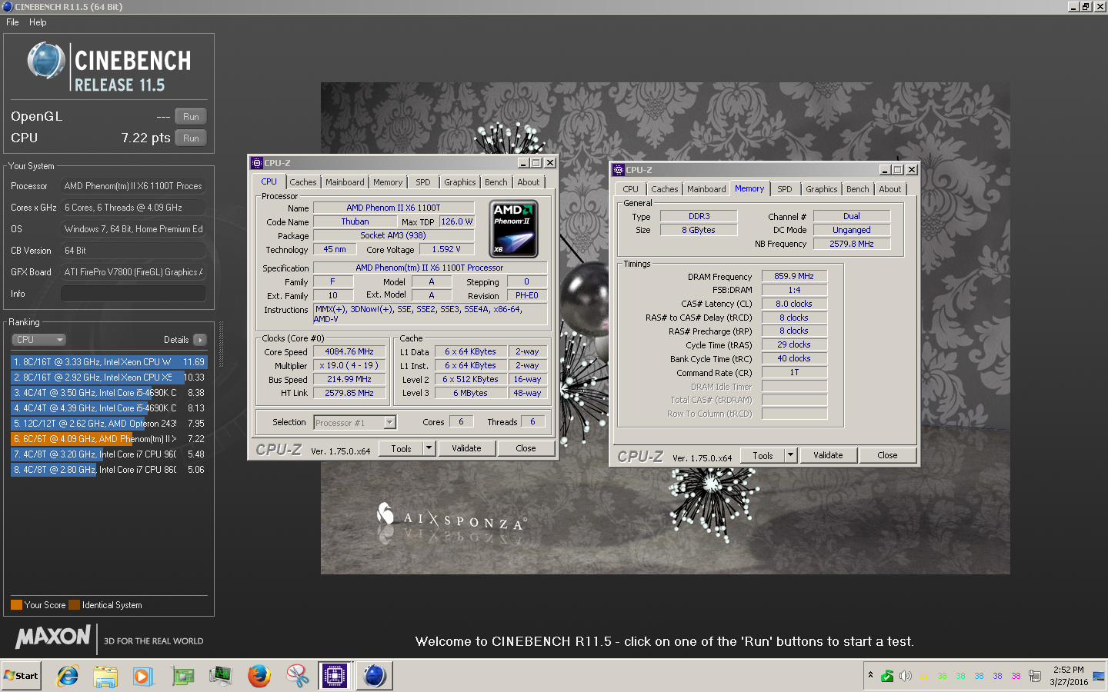Click the network connection tray icon
The height and width of the screenshot is (692, 1108).
click(x=1035, y=676)
